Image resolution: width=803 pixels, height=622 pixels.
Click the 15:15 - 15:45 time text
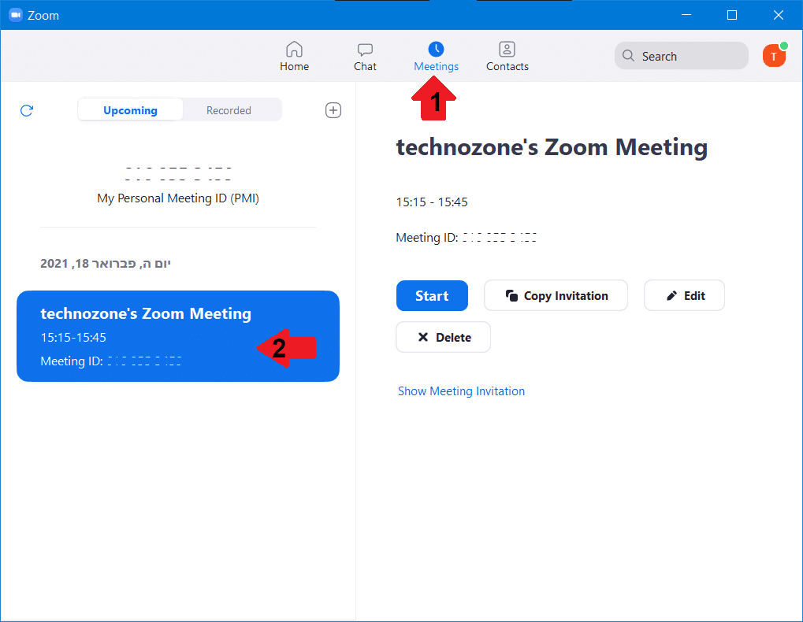click(x=432, y=202)
